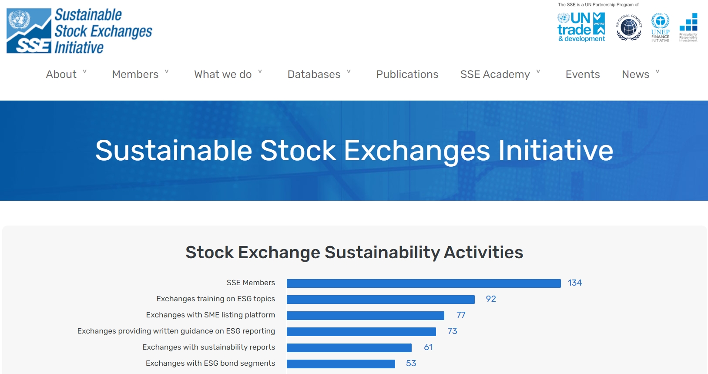
Task: Open the Members menu
Action: (135, 74)
